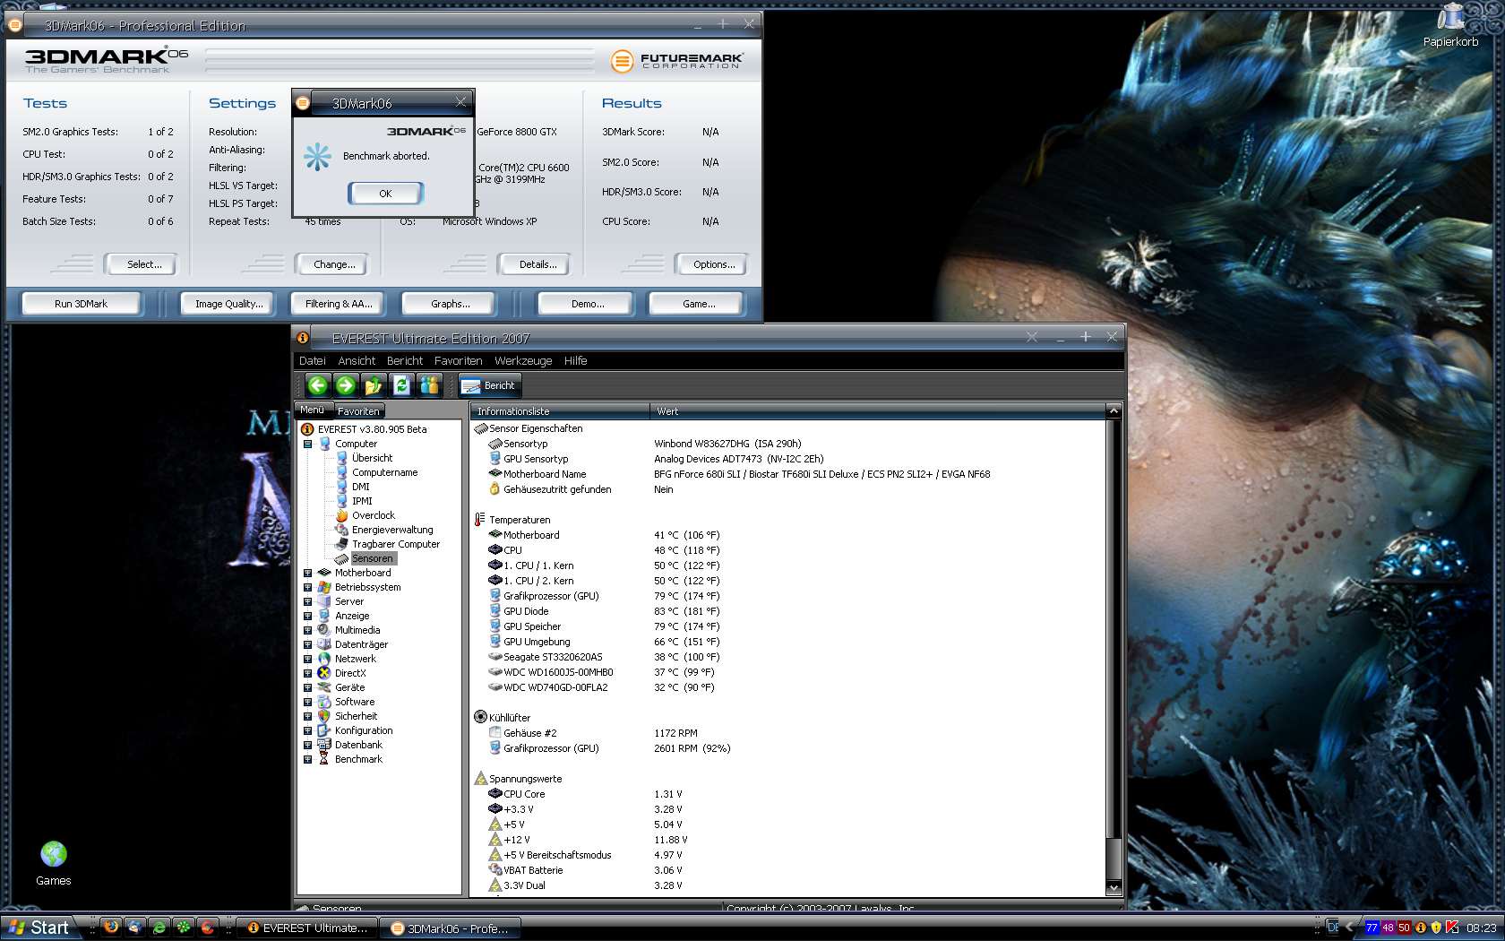
Task: Click the EVEREST root info icon in tree
Action: point(307,429)
